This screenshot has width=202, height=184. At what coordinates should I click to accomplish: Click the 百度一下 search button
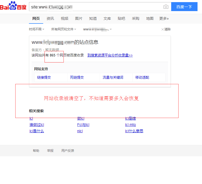(184, 7)
